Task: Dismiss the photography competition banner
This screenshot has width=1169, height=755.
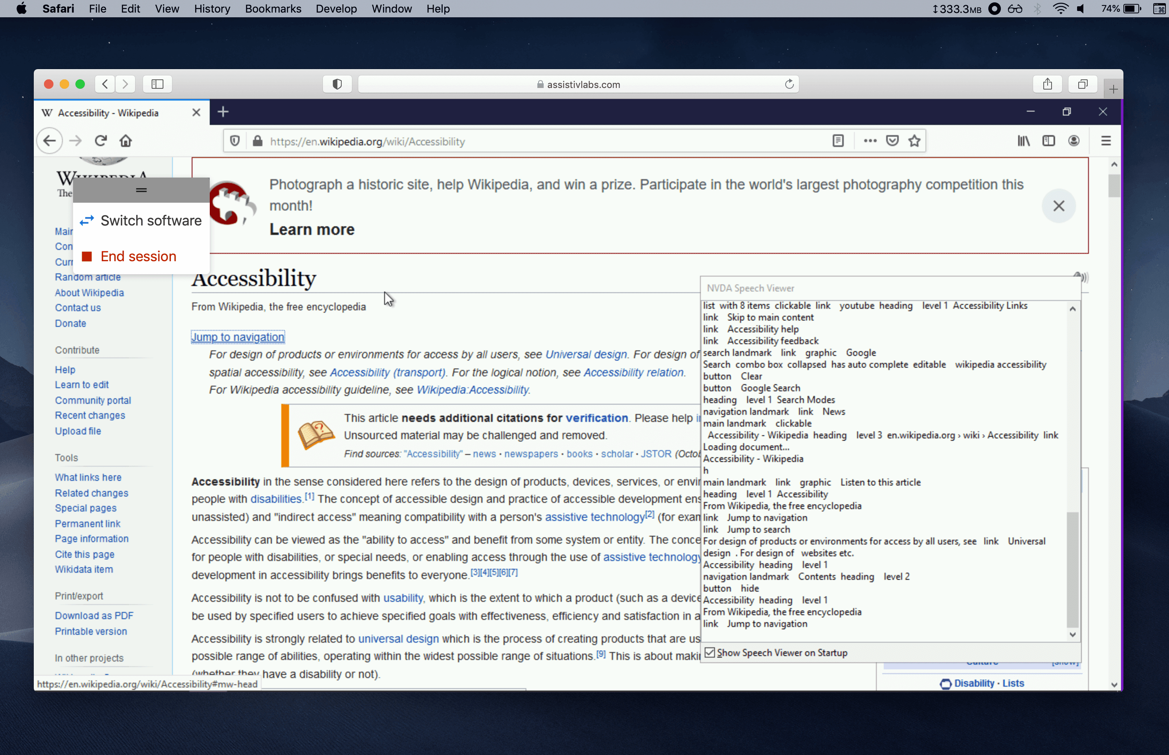Action: tap(1059, 206)
